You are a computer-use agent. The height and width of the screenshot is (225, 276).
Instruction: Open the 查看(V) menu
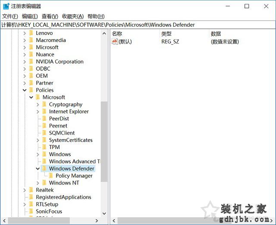50,16
